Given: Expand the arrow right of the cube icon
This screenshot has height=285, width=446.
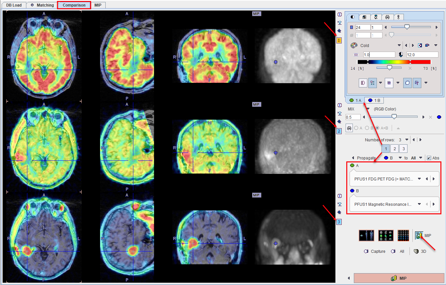Looking at the screenshot, I should tap(436, 45).
